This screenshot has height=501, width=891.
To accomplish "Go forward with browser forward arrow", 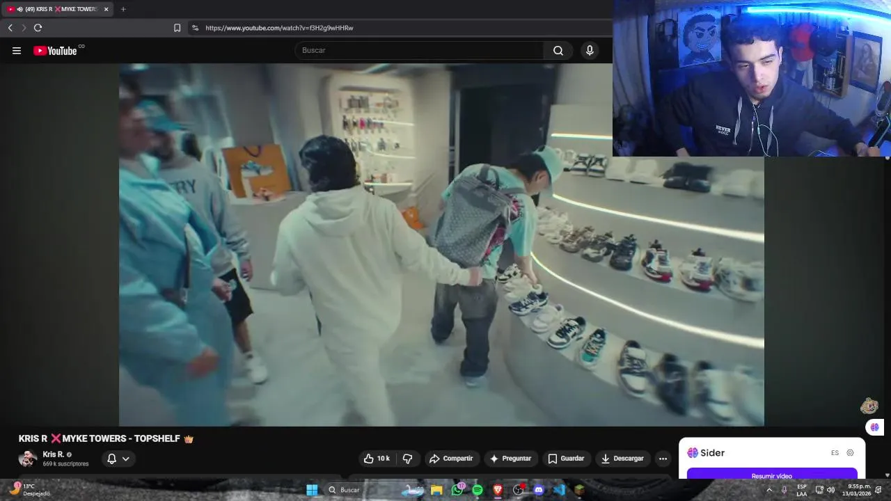I will (24, 28).
